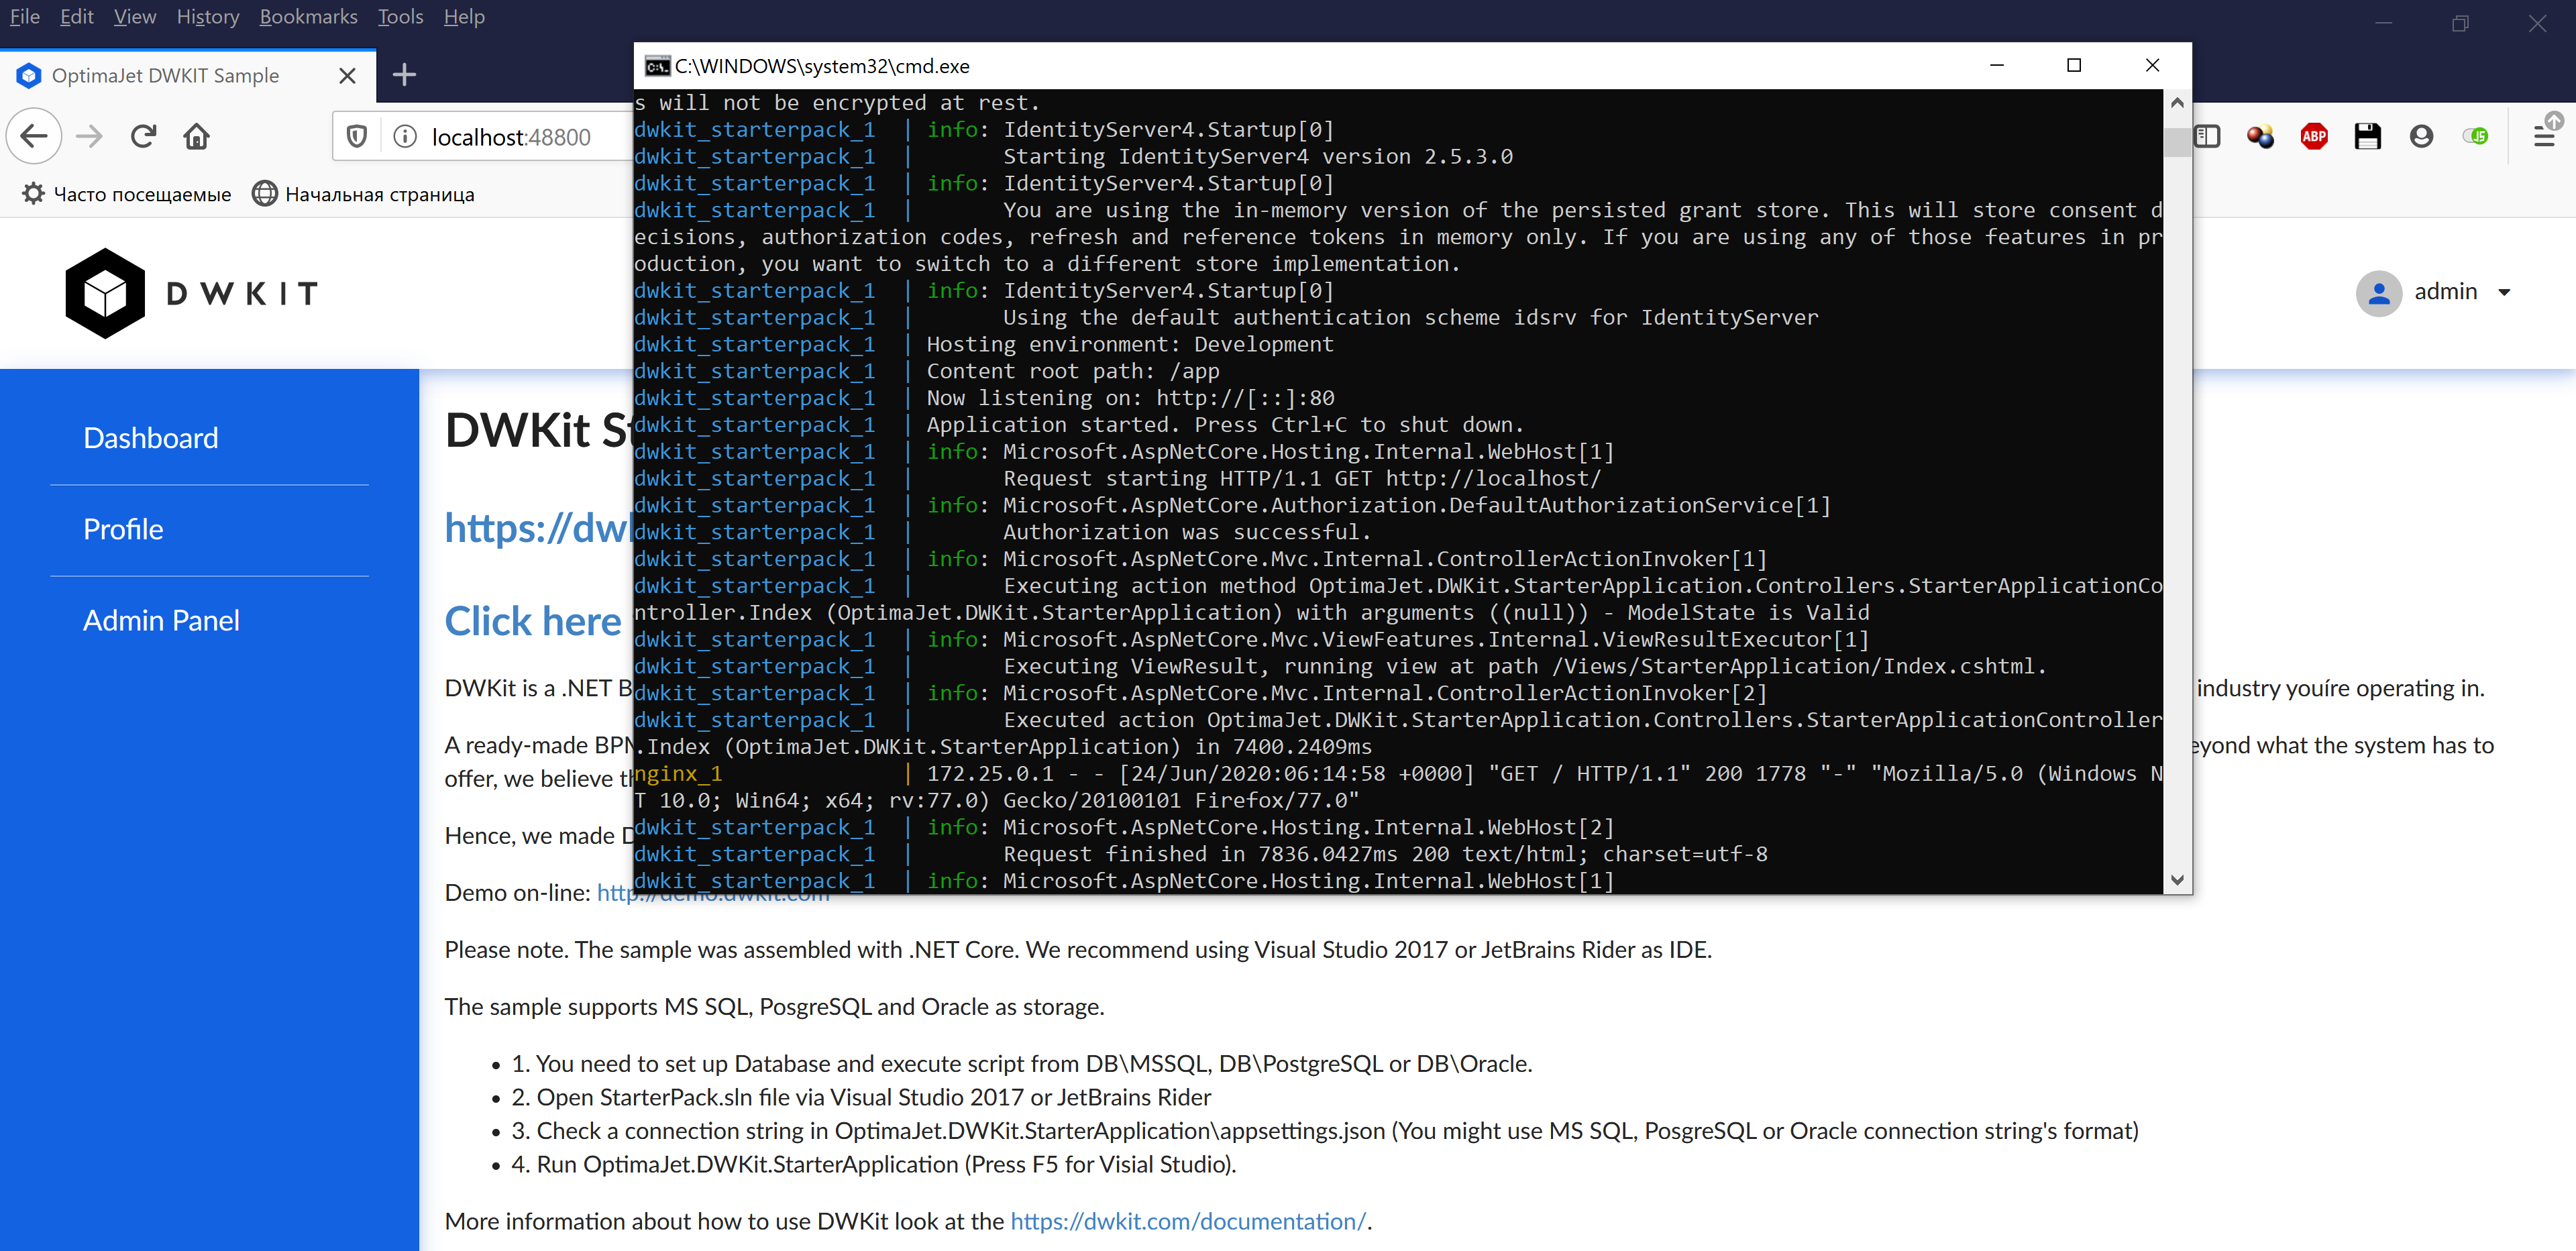
Task: Click the cmd window scrollbar thumb
Action: pos(2177,142)
